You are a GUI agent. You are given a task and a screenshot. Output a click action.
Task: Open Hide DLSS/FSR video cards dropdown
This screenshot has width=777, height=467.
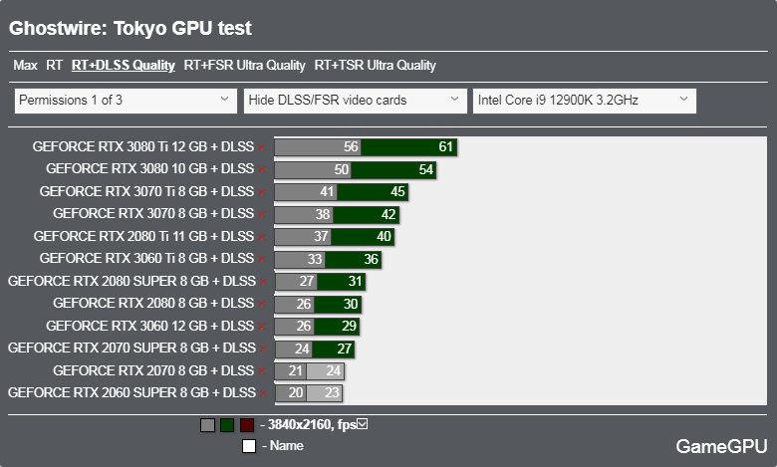(356, 101)
